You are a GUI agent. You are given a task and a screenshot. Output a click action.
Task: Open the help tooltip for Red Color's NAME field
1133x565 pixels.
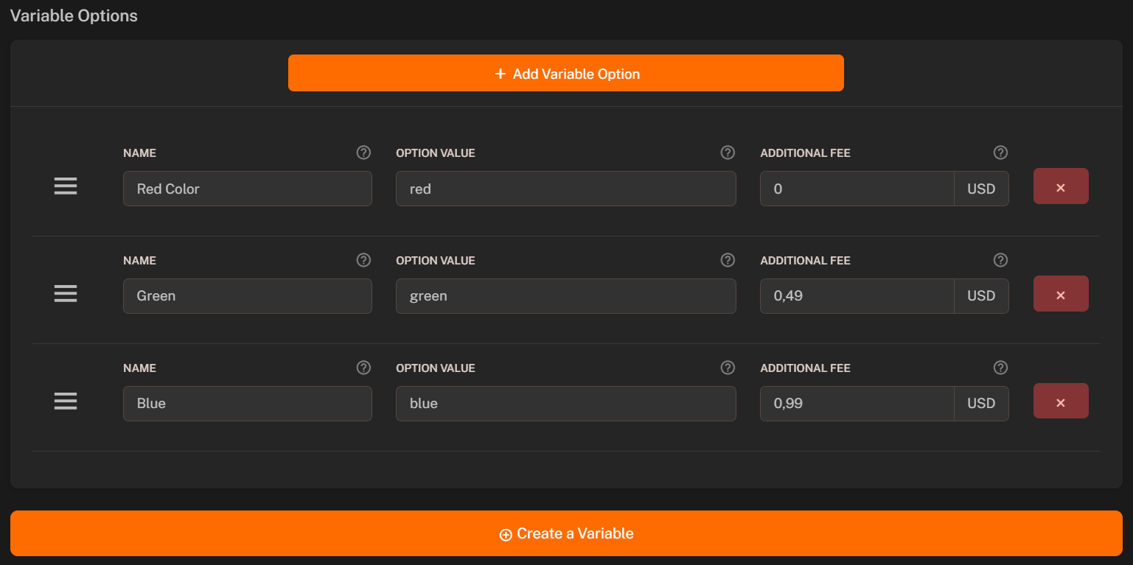point(363,152)
